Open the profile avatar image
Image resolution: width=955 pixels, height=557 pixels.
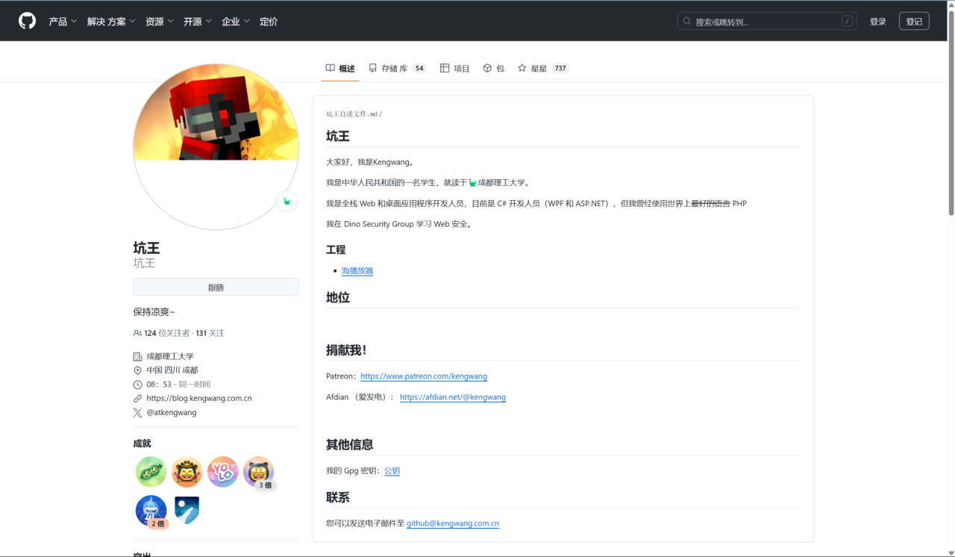(216, 146)
